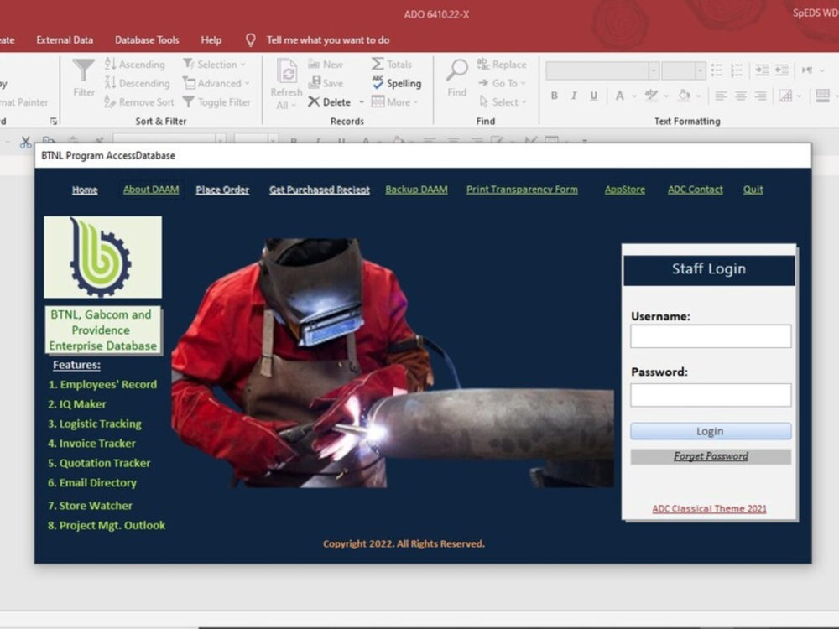
Task: Click the Home navigation link
Action: point(85,190)
